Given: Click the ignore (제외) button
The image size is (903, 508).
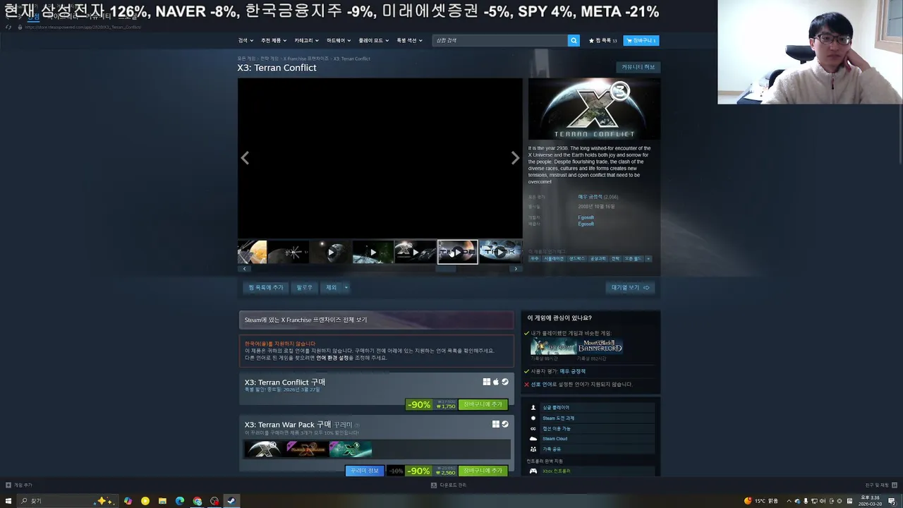Looking at the screenshot, I should pyautogui.click(x=331, y=288).
